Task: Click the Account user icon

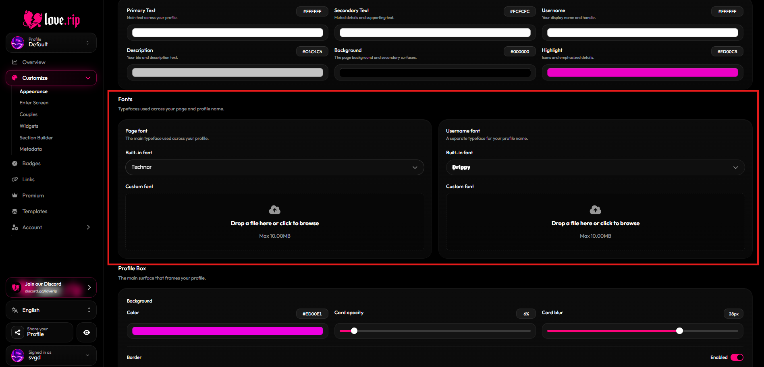Action: [x=15, y=228]
